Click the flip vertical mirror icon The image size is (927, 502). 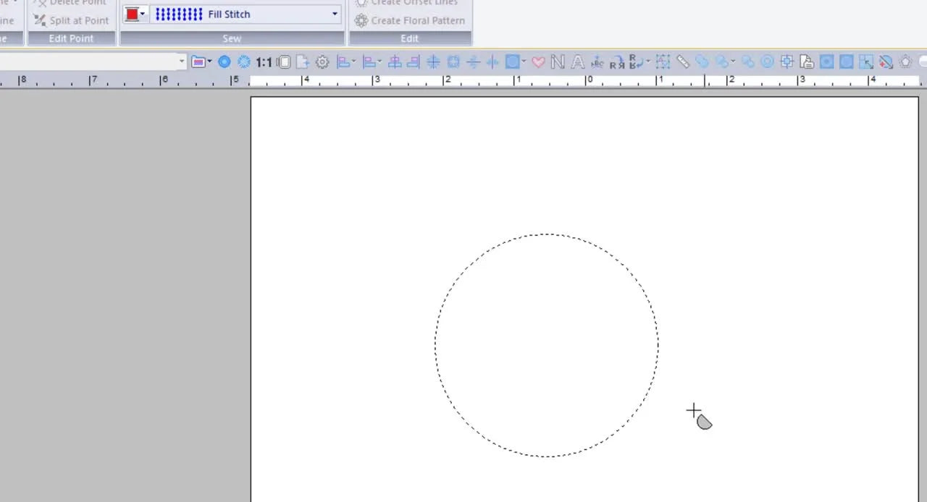click(x=474, y=62)
